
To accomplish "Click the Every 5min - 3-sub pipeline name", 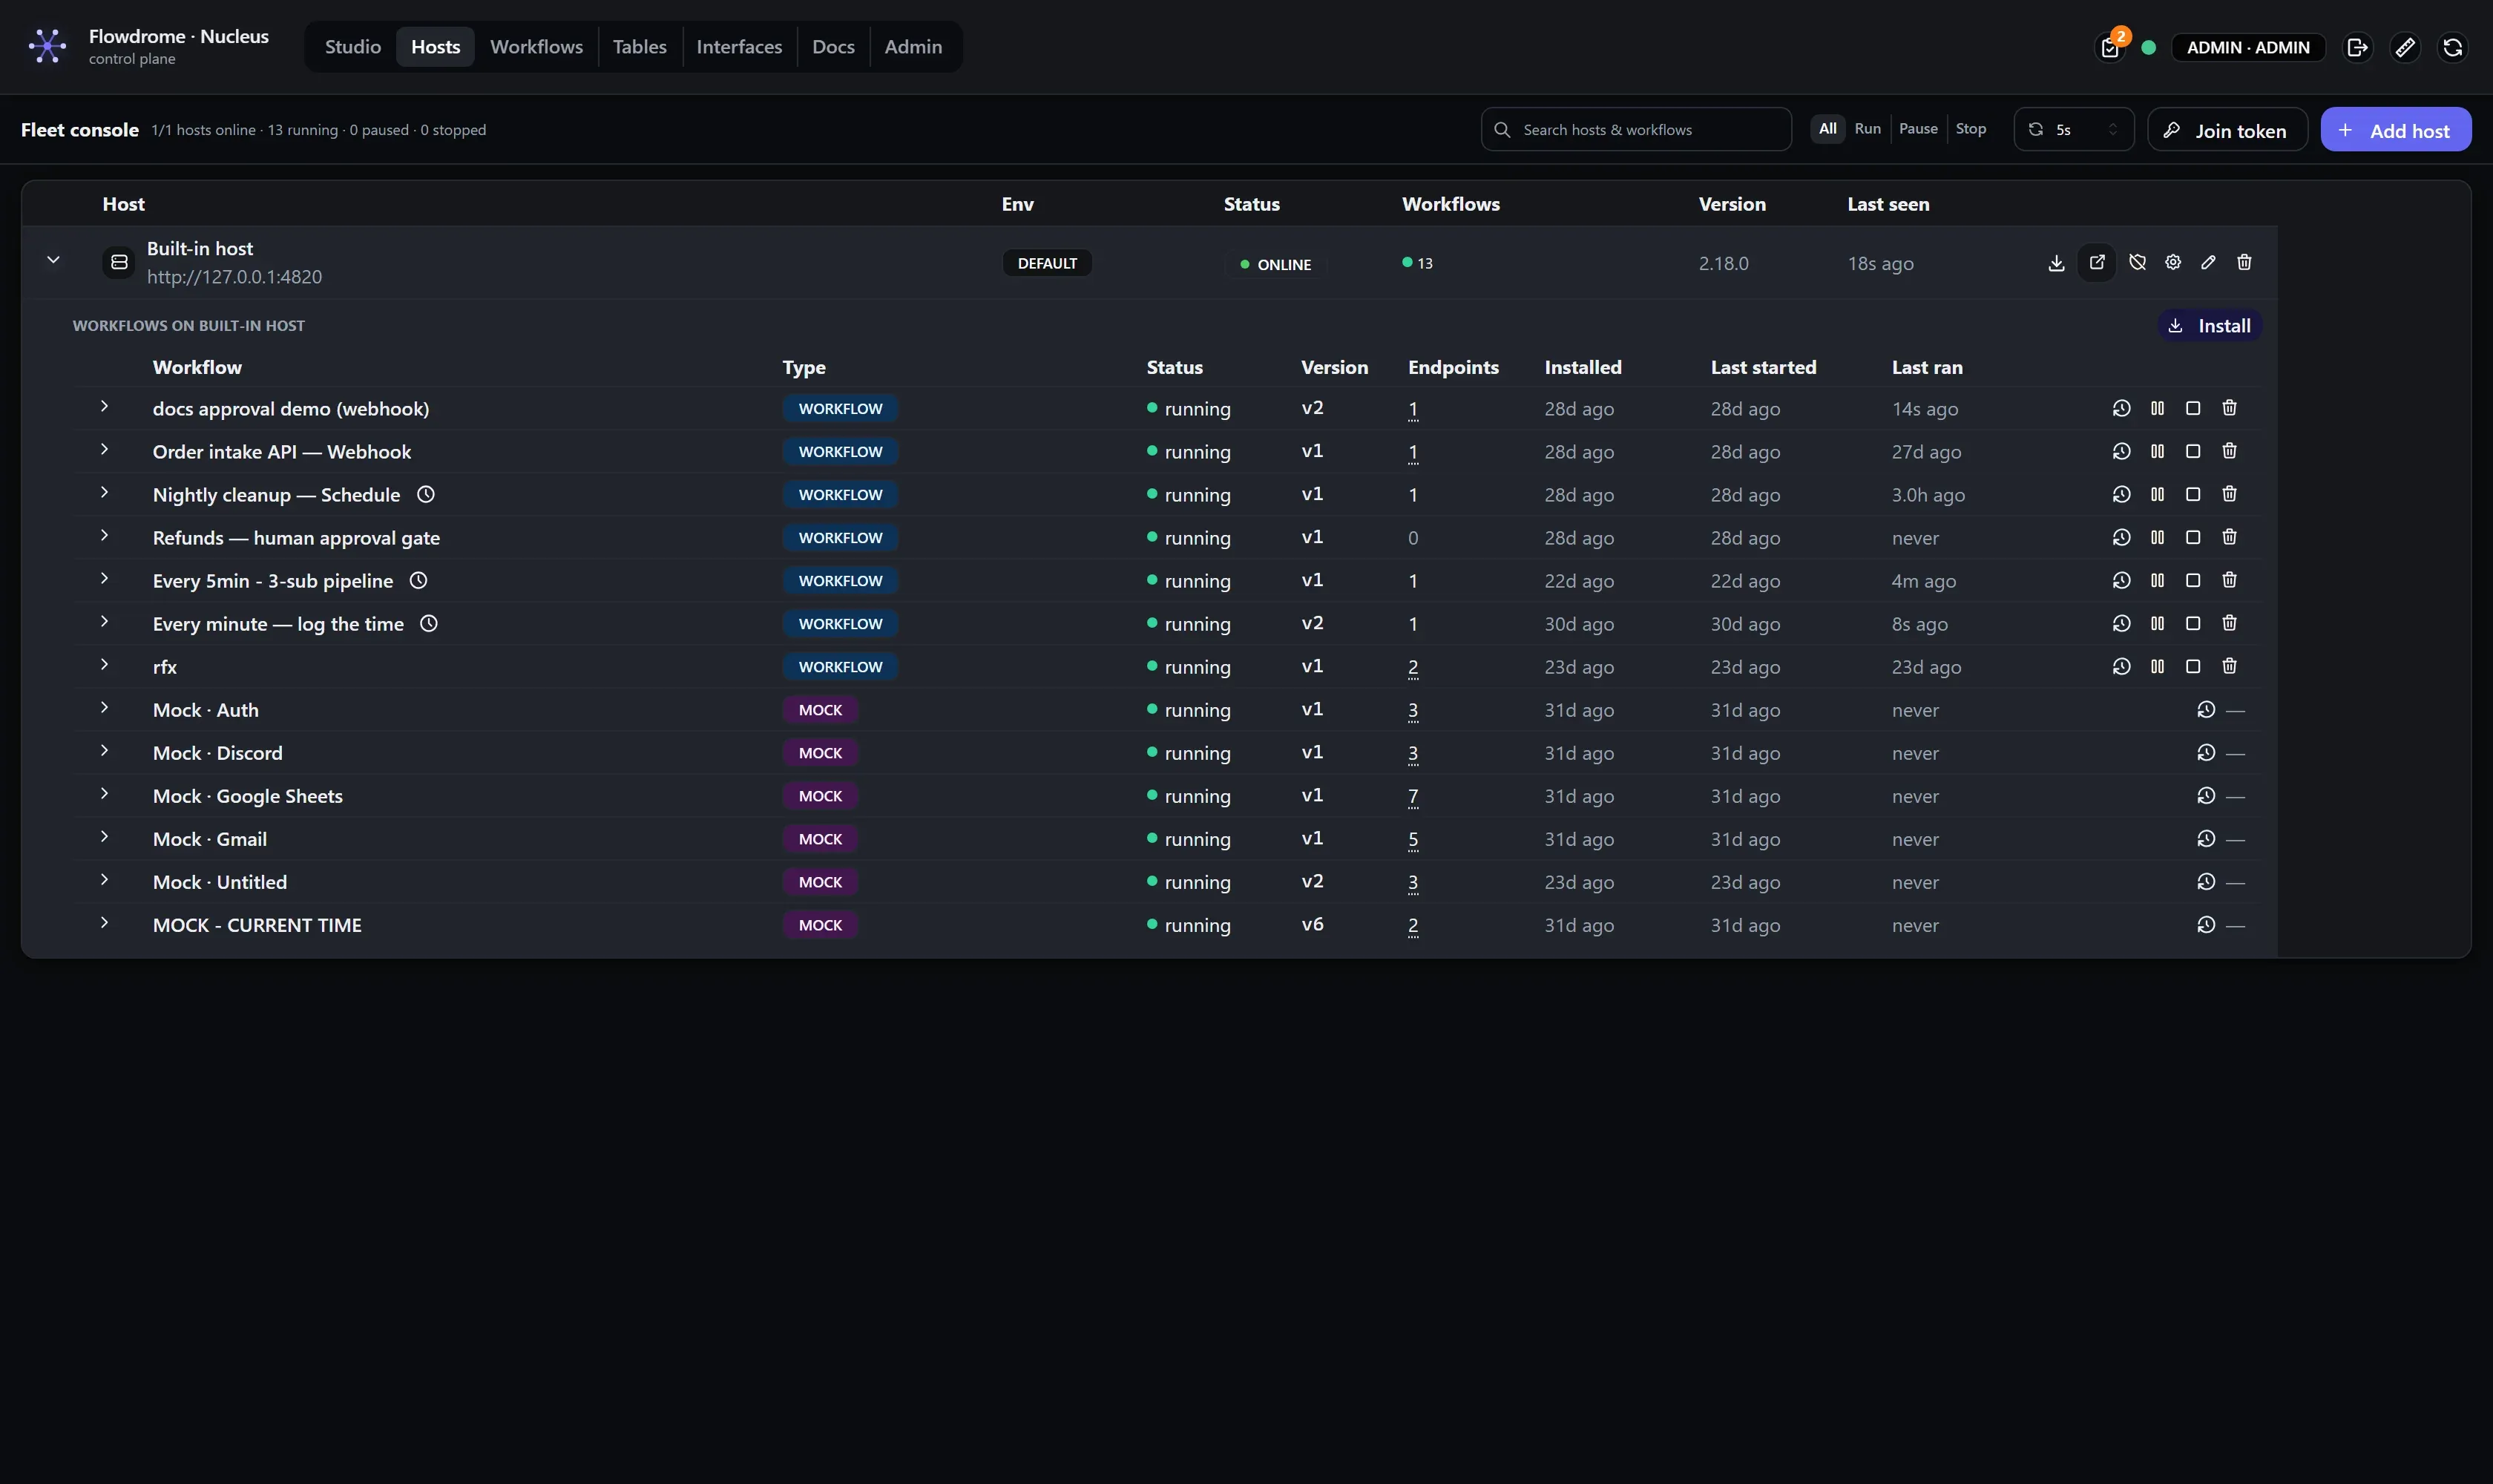I will [273, 581].
